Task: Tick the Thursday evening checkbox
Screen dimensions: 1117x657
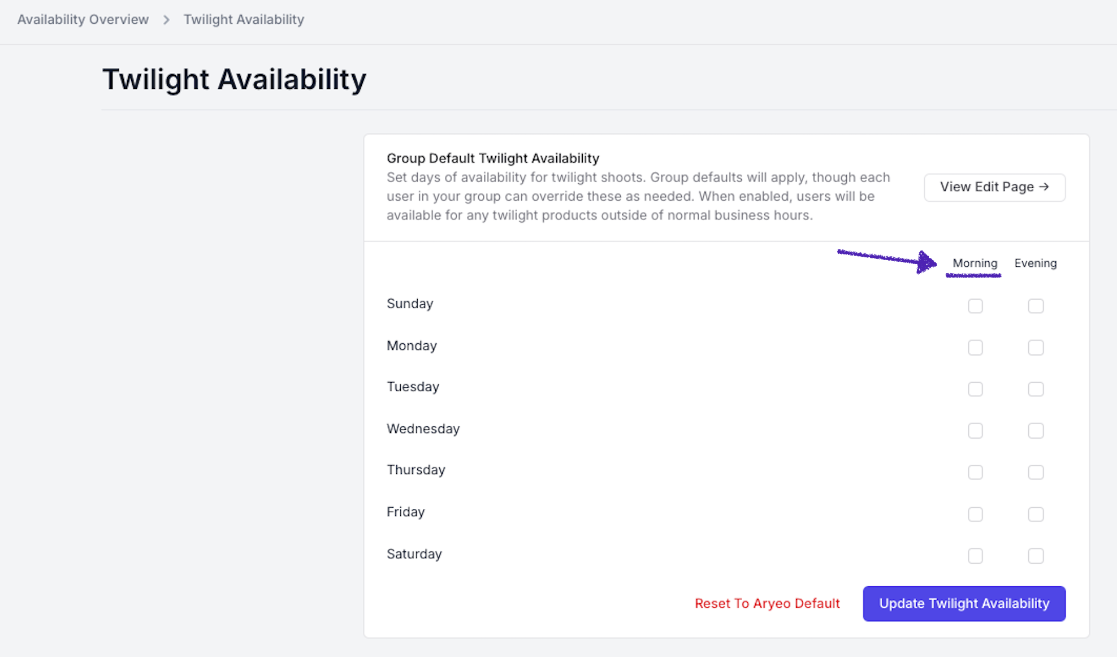Action: tap(1036, 472)
